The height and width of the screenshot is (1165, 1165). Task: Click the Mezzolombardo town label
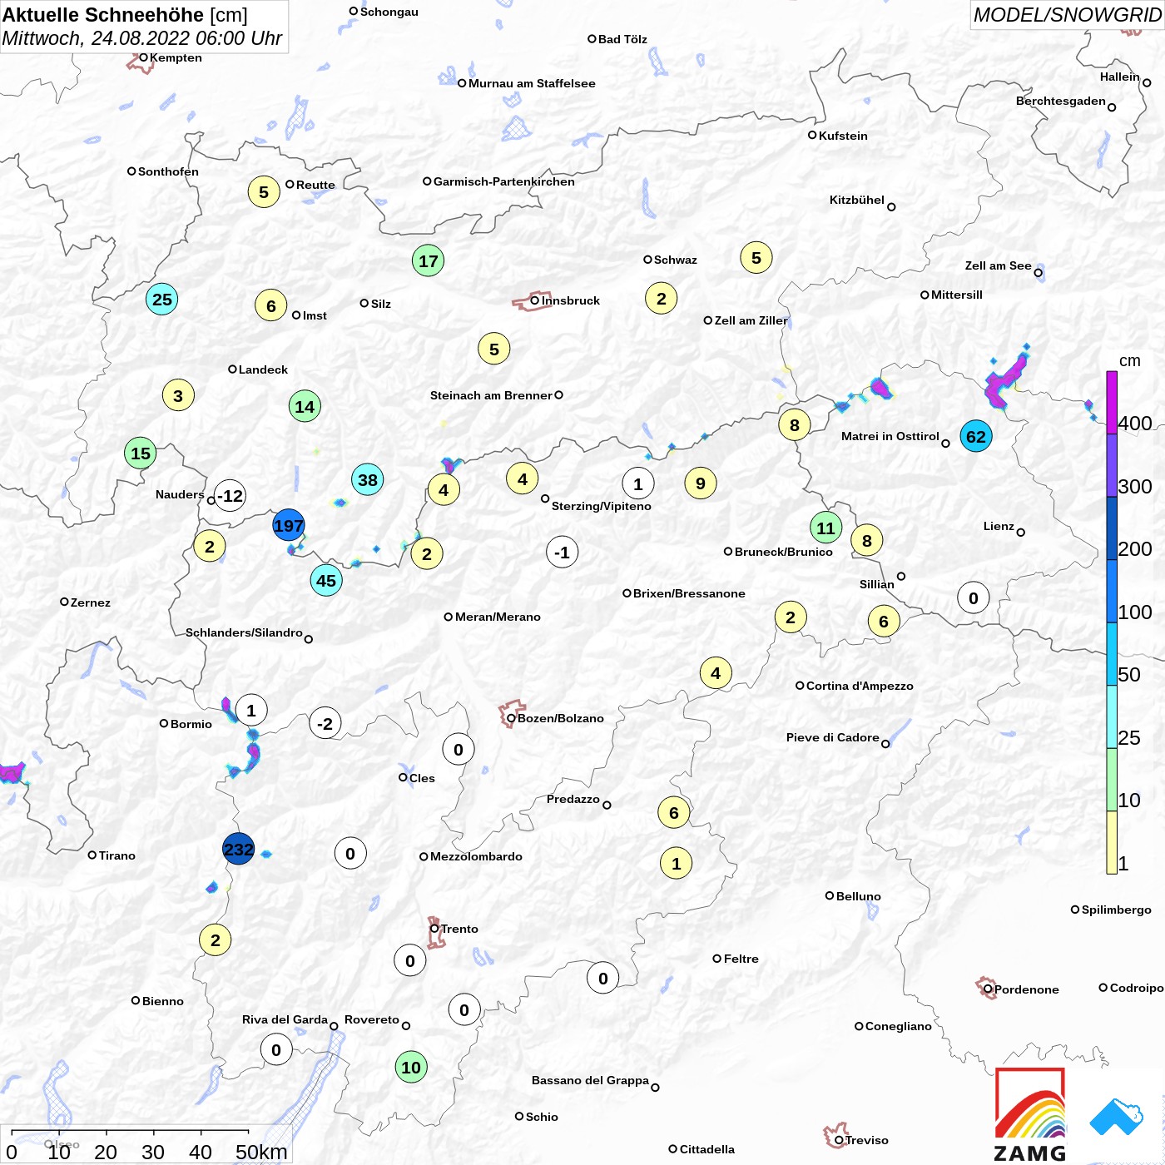coord(476,856)
